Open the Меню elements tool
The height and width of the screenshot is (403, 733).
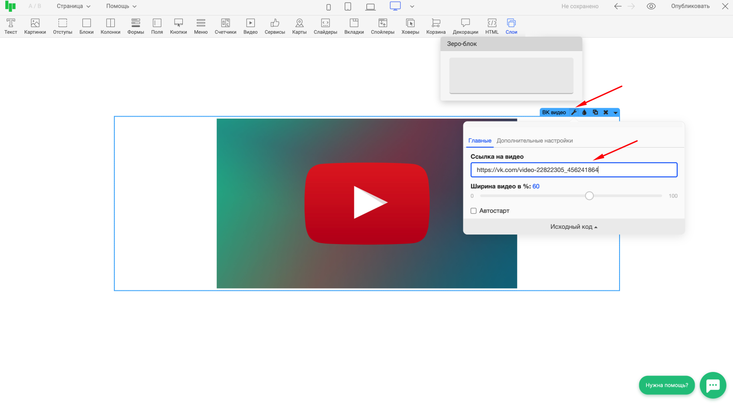click(x=201, y=26)
